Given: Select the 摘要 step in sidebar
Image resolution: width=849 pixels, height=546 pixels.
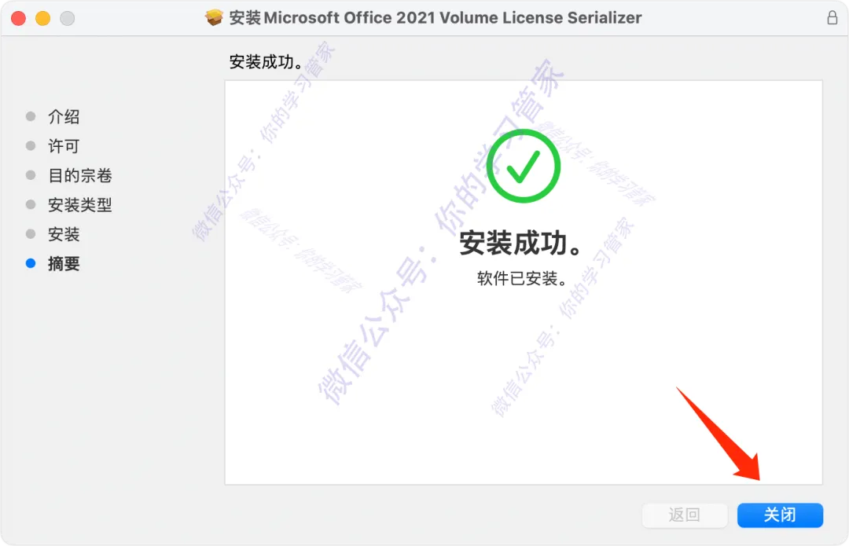Looking at the screenshot, I should [64, 263].
